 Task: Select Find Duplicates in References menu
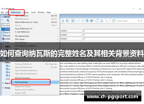[35, 82]
